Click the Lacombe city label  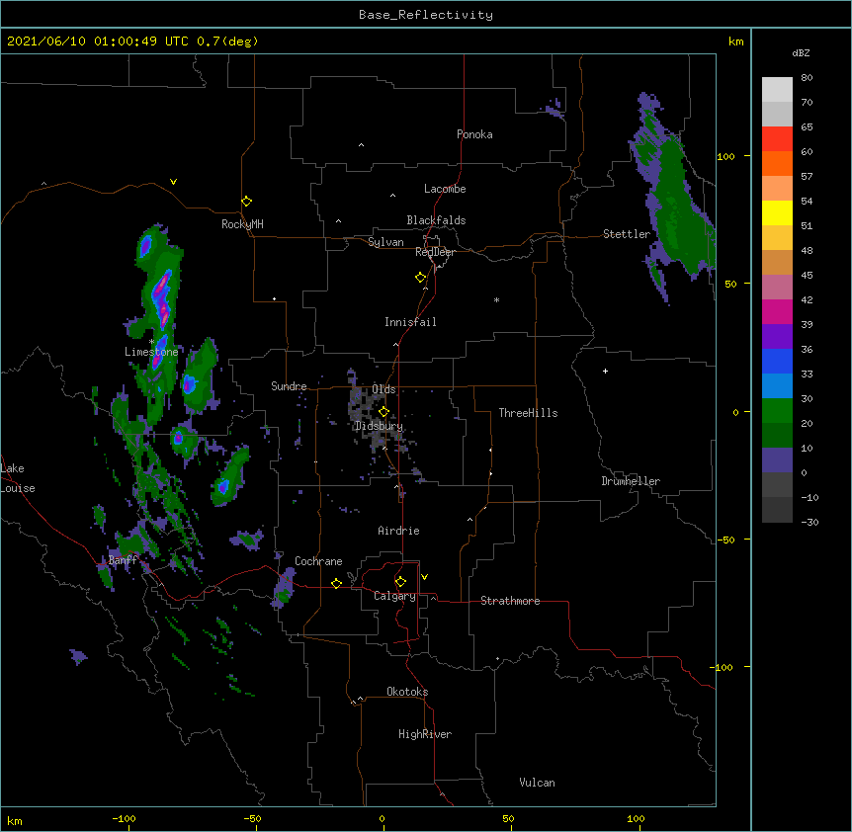click(x=445, y=189)
